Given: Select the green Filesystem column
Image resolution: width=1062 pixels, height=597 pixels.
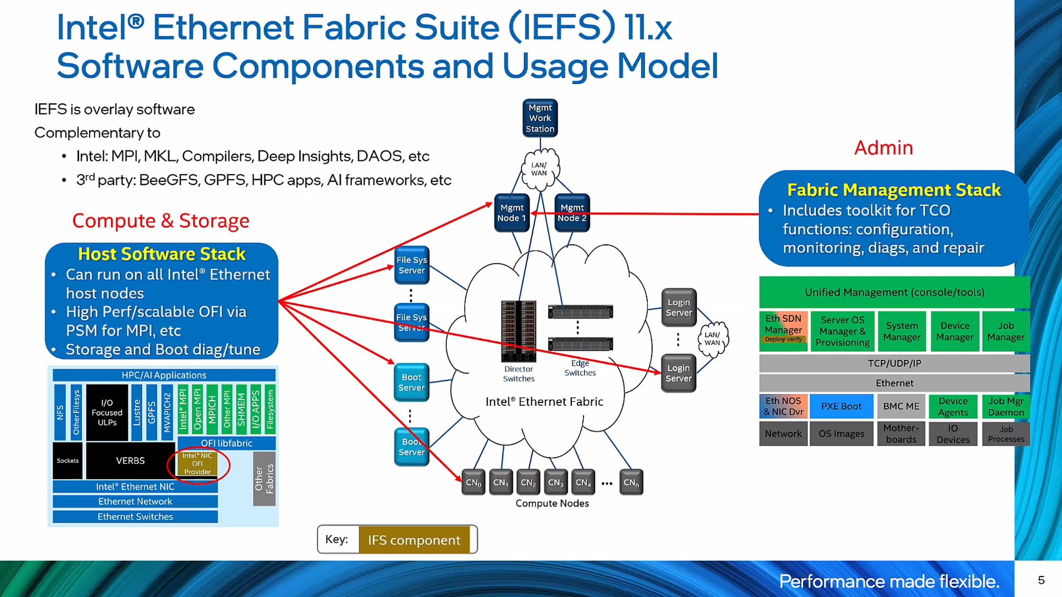Looking at the screenshot, I should 270,409.
